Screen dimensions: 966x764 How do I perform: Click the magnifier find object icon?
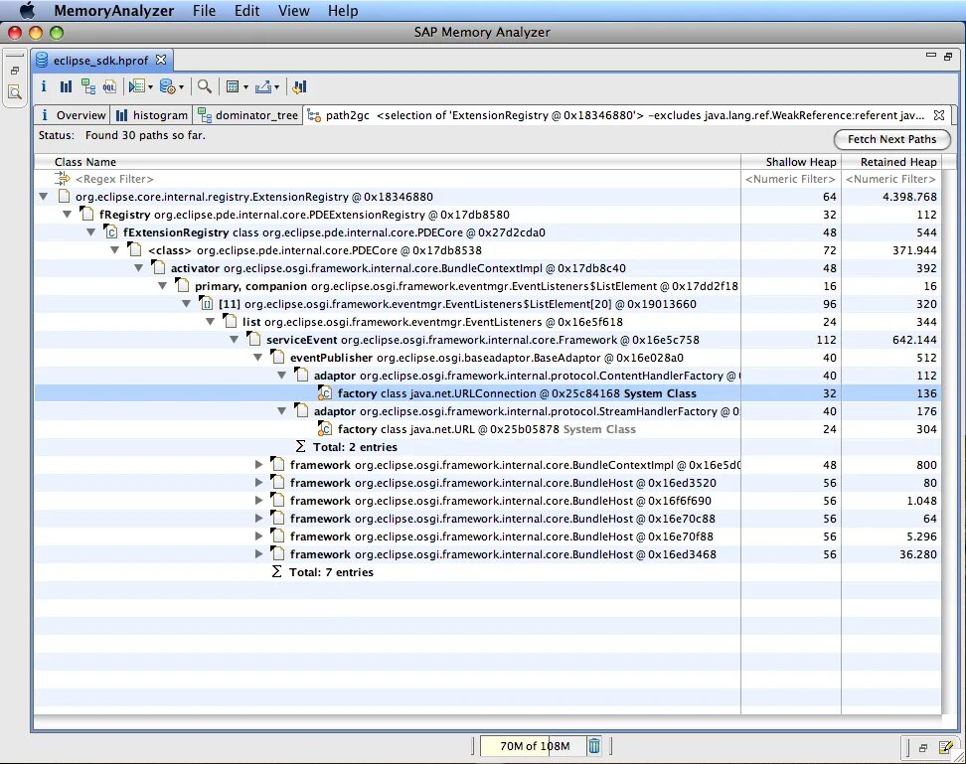coord(205,86)
